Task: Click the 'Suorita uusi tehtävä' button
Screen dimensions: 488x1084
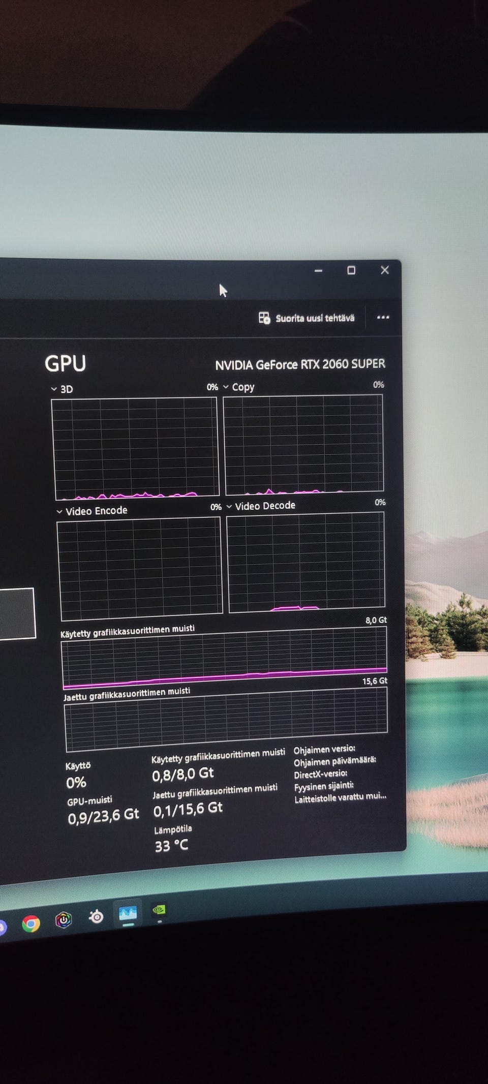Action: (307, 318)
